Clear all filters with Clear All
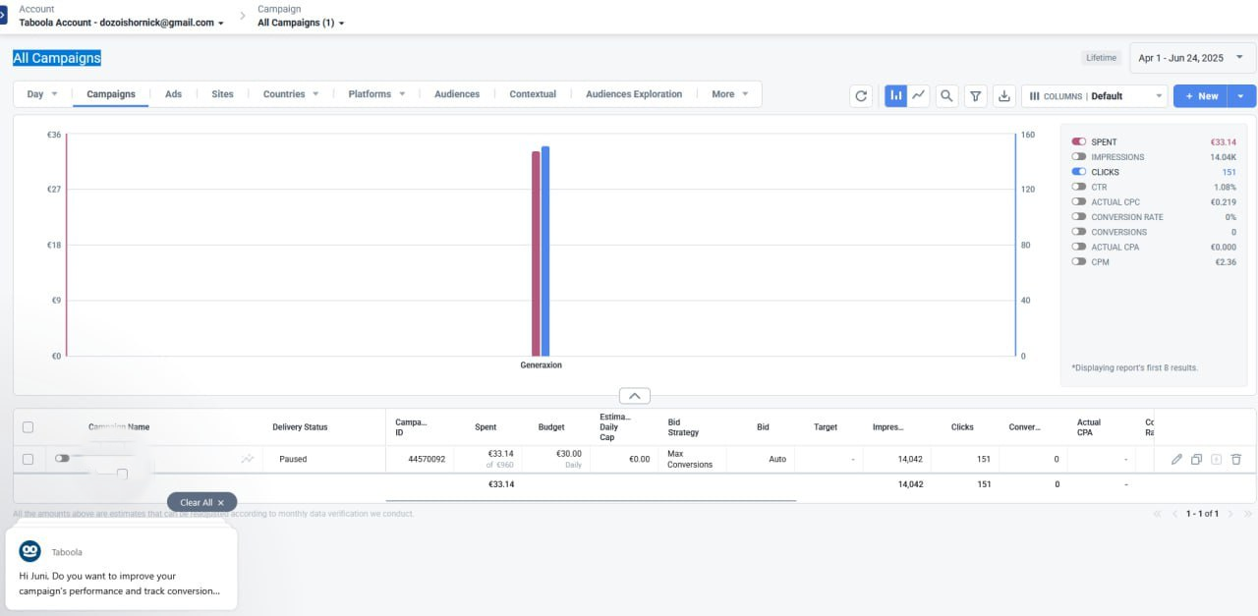Image resolution: width=1258 pixels, height=616 pixels. pyautogui.click(x=201, y=502)
